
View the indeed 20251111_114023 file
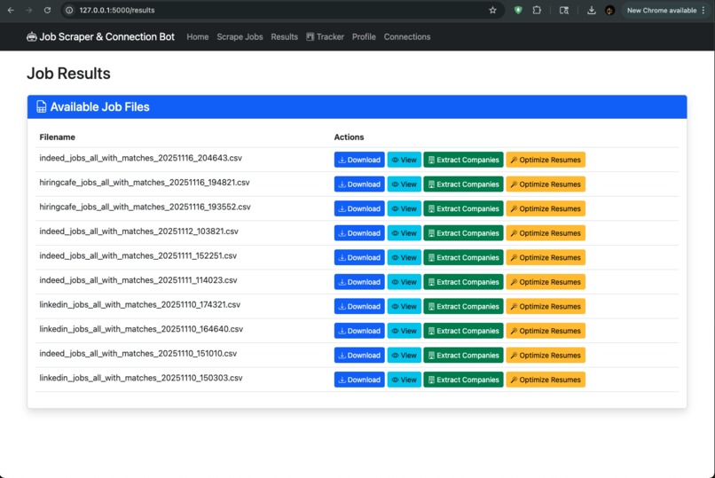[404, 282]
